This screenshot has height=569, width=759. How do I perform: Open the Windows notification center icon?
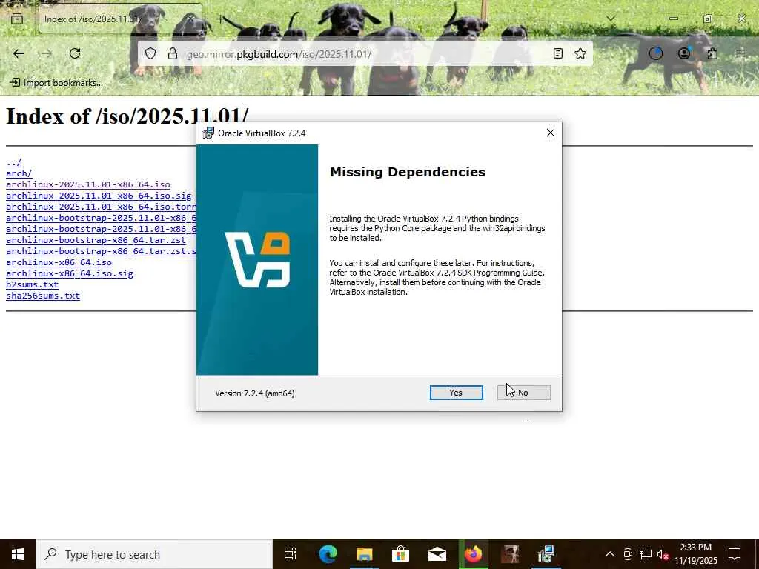pyautogui.click(x=735, y=554)
